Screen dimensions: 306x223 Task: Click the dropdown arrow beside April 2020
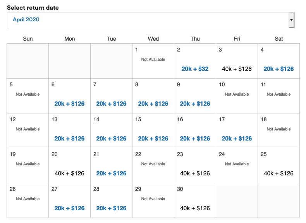291,20
